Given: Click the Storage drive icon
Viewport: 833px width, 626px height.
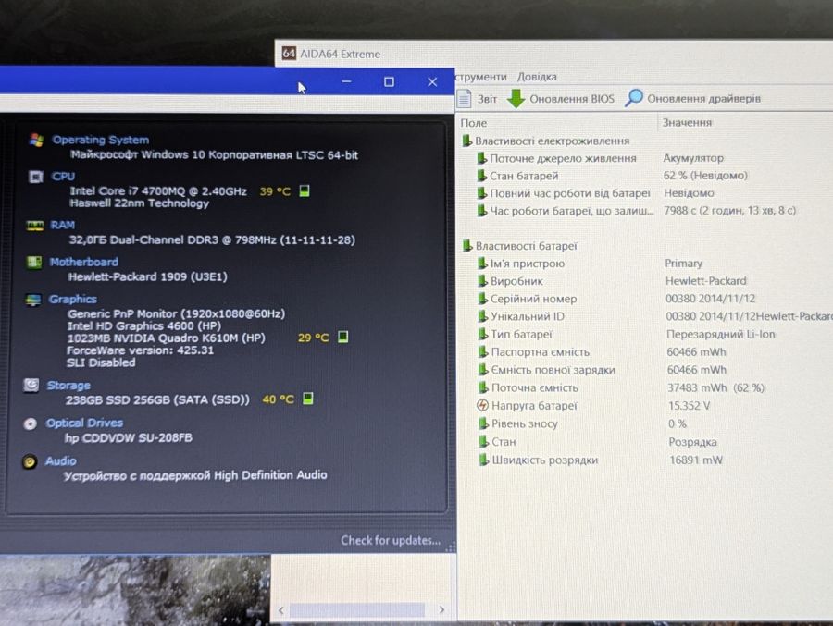Looking at the screenshot, I should click(x=31, y=385).
